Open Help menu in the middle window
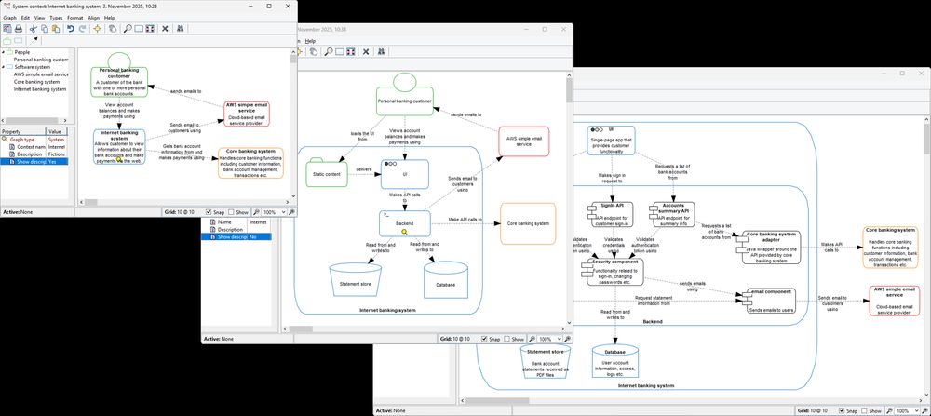 pos(310,41)
